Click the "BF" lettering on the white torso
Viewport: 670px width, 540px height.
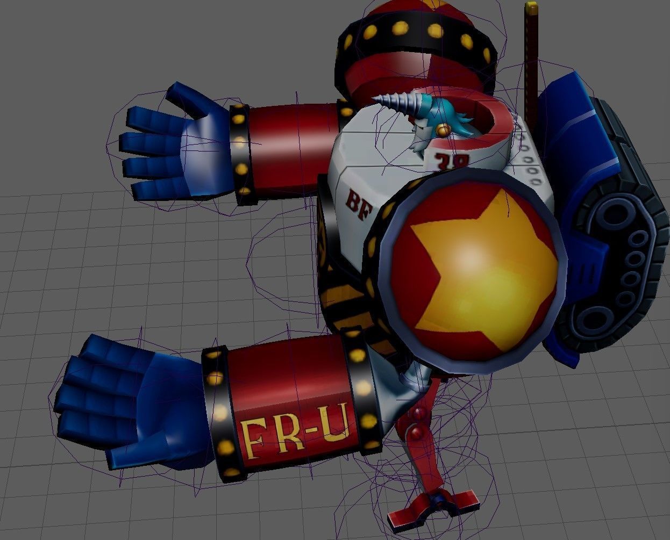[359, 205]
